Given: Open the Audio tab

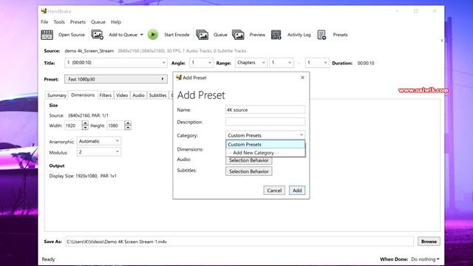Looking at the screenshot, I should [x=138, y=95].
